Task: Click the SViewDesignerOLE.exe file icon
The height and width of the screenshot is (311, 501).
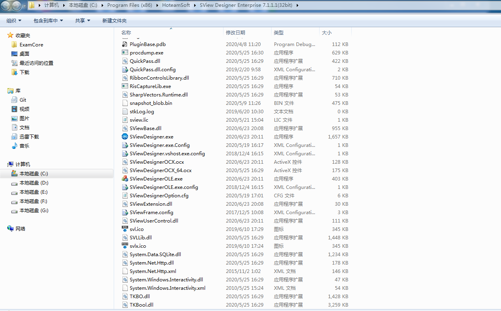Action: click(x=125, y=179)
